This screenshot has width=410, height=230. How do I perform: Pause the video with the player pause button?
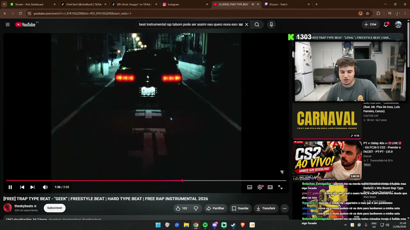[10, 187]
